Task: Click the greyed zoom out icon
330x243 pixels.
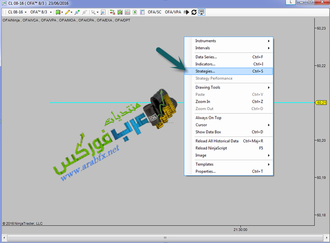Action: click(x=84, y=12)
